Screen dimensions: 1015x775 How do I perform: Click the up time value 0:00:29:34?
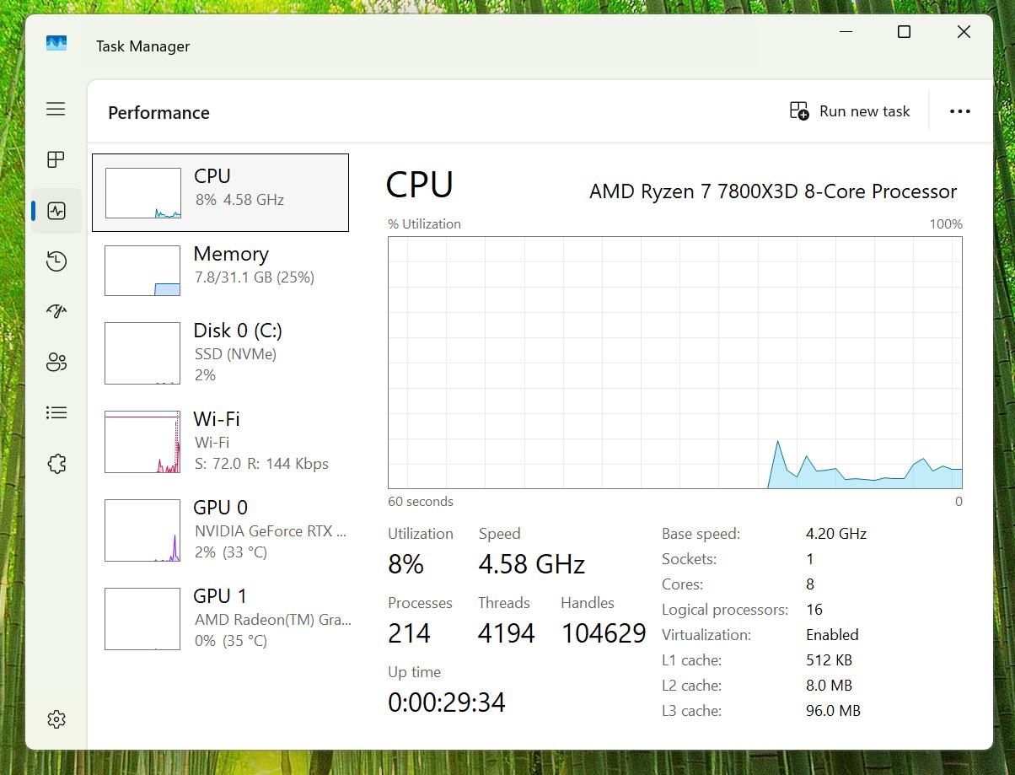pos(447,702)
